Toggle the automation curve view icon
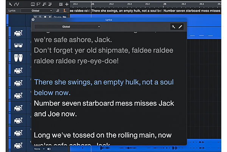Screen dimensions: 227x152 click(x=17, y=4)
